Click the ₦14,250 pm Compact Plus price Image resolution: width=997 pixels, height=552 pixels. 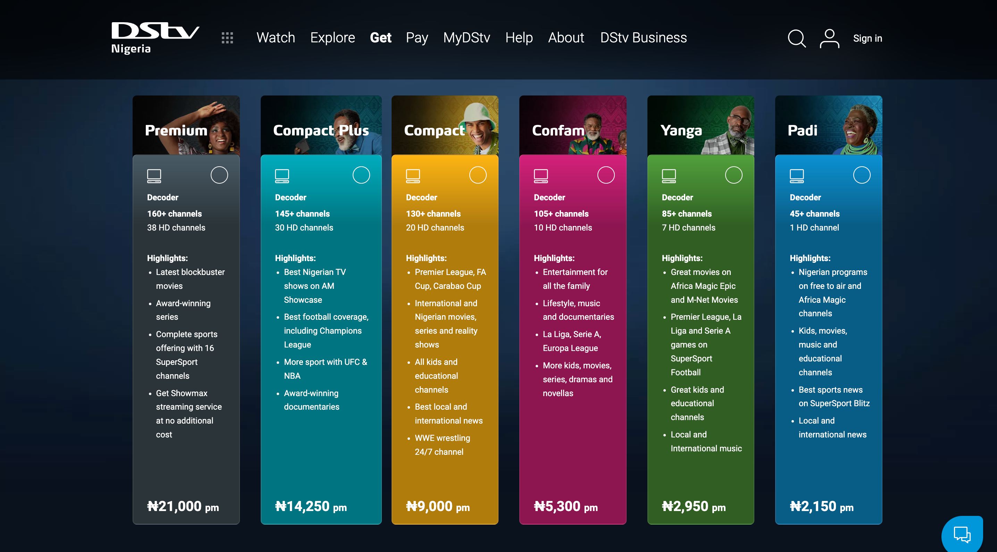311,506
